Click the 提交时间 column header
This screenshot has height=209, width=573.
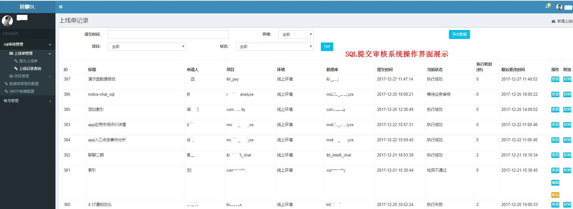coord(385,70)
